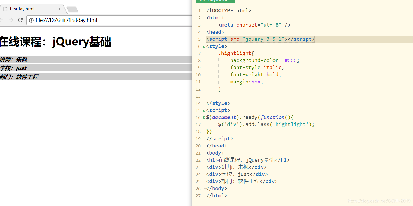The image size is (413, 206).
Task: Click the addClass('hightlight') code line
Action: [x=266, y=124]
